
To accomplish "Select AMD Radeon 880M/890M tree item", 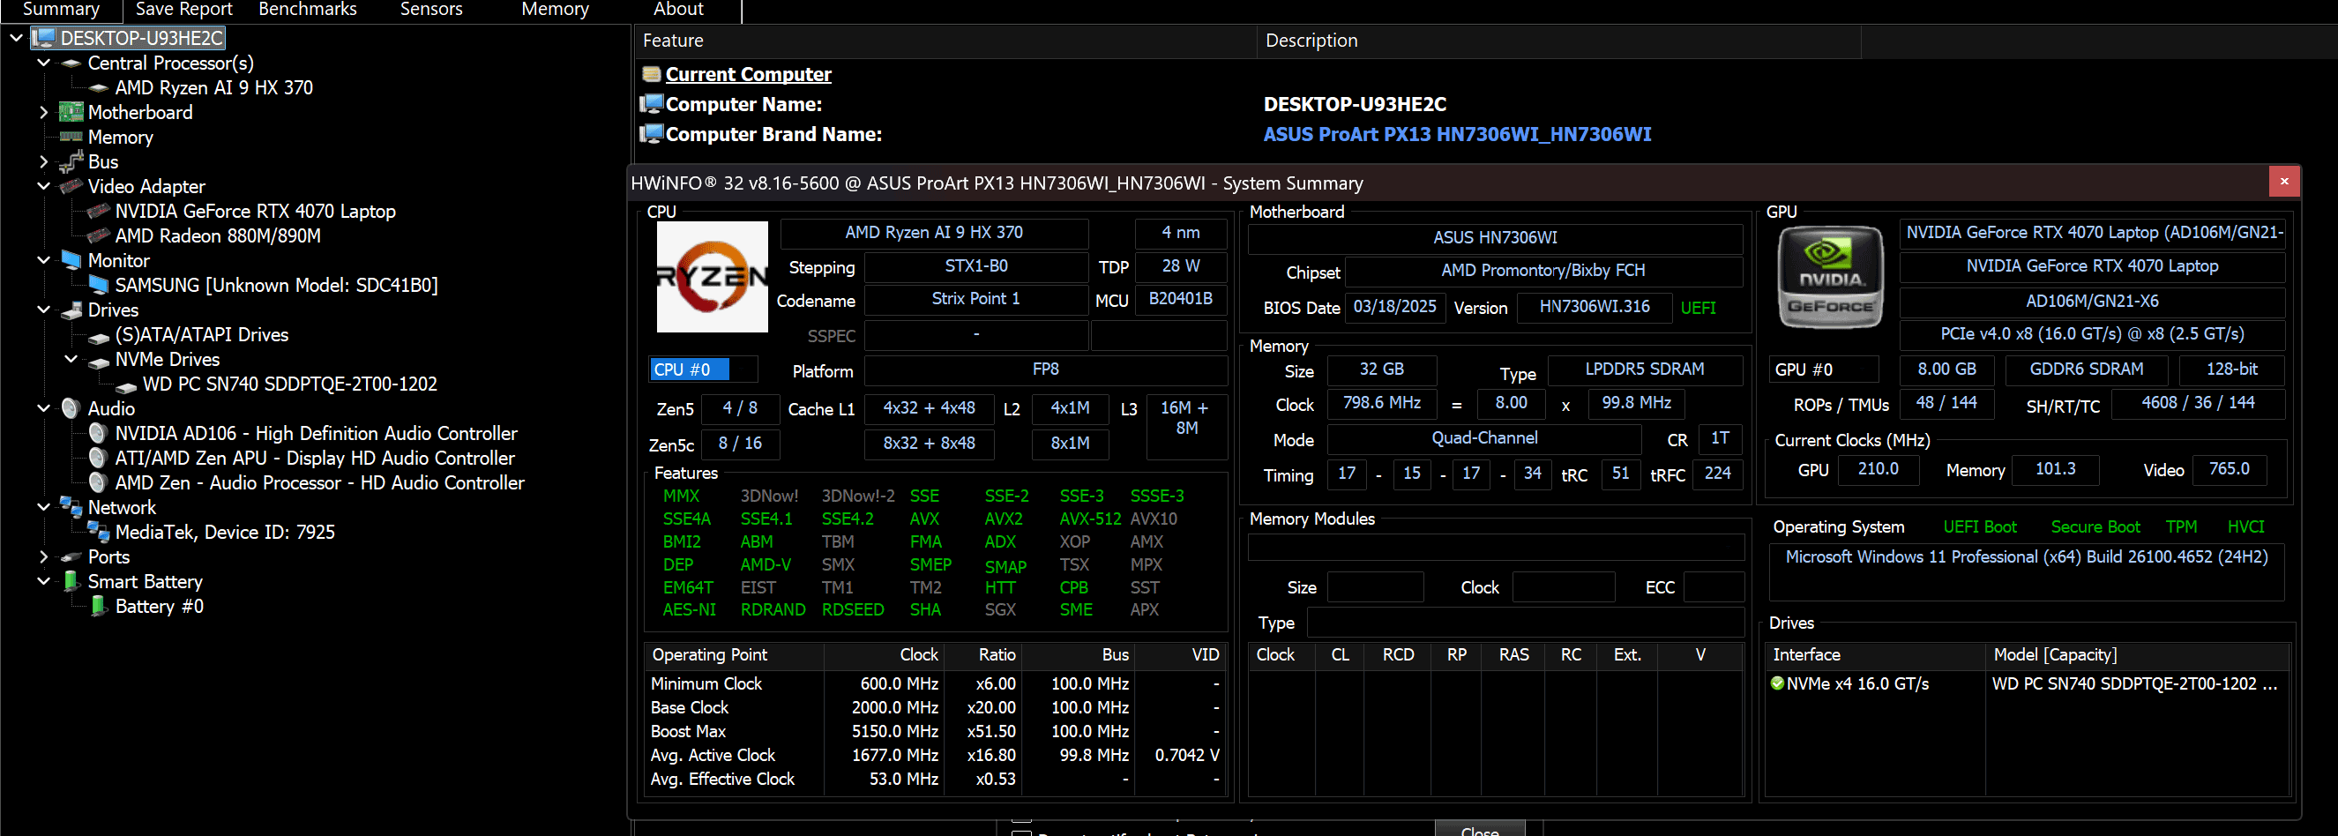I will pyautogui.click(x=217, y=236).
